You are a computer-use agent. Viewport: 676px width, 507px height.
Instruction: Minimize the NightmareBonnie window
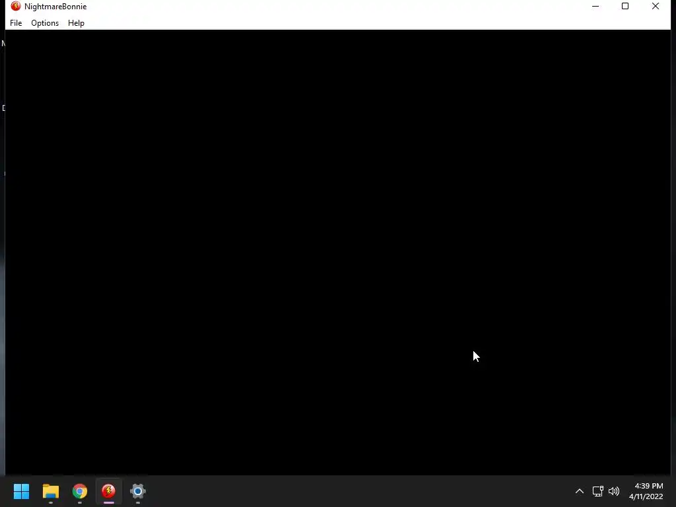pyautogui.click(x=595, y=6)
